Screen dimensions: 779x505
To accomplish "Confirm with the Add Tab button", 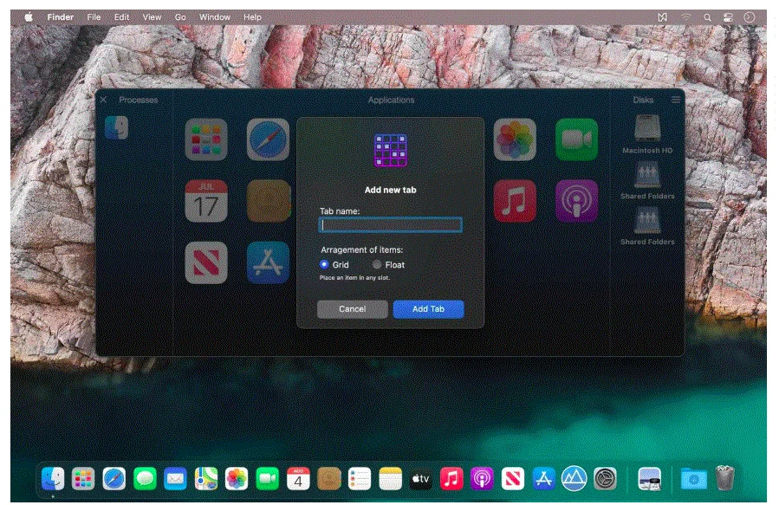I will point(428,309).
